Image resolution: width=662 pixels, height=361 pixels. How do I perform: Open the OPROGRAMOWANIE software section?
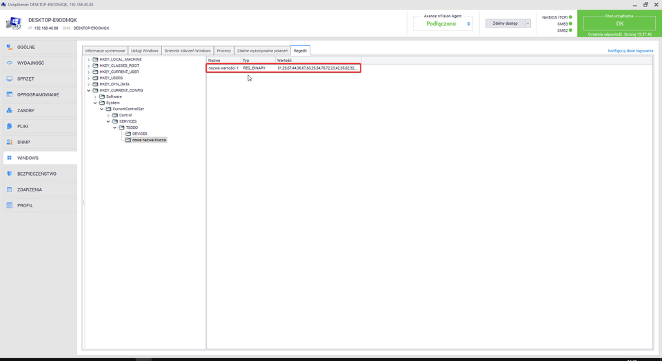pyautogui.click(x=38, y=95)
